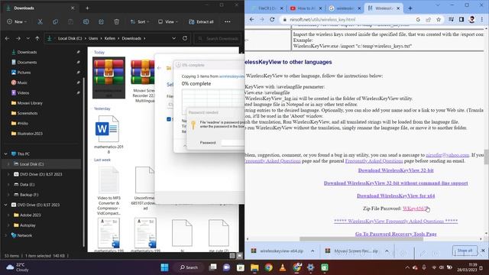Switch to the first FileCR Chrome tab
Screen dimensions: 489x275
pyautogui.click(x=267, y=8)
